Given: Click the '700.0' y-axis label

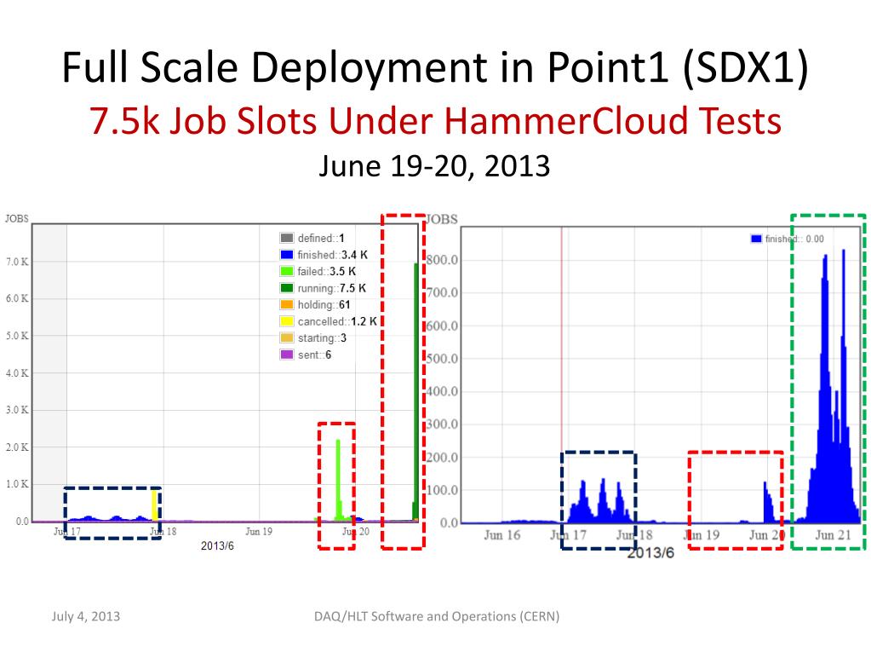Looking at the screenshot, I should point(442,293).
